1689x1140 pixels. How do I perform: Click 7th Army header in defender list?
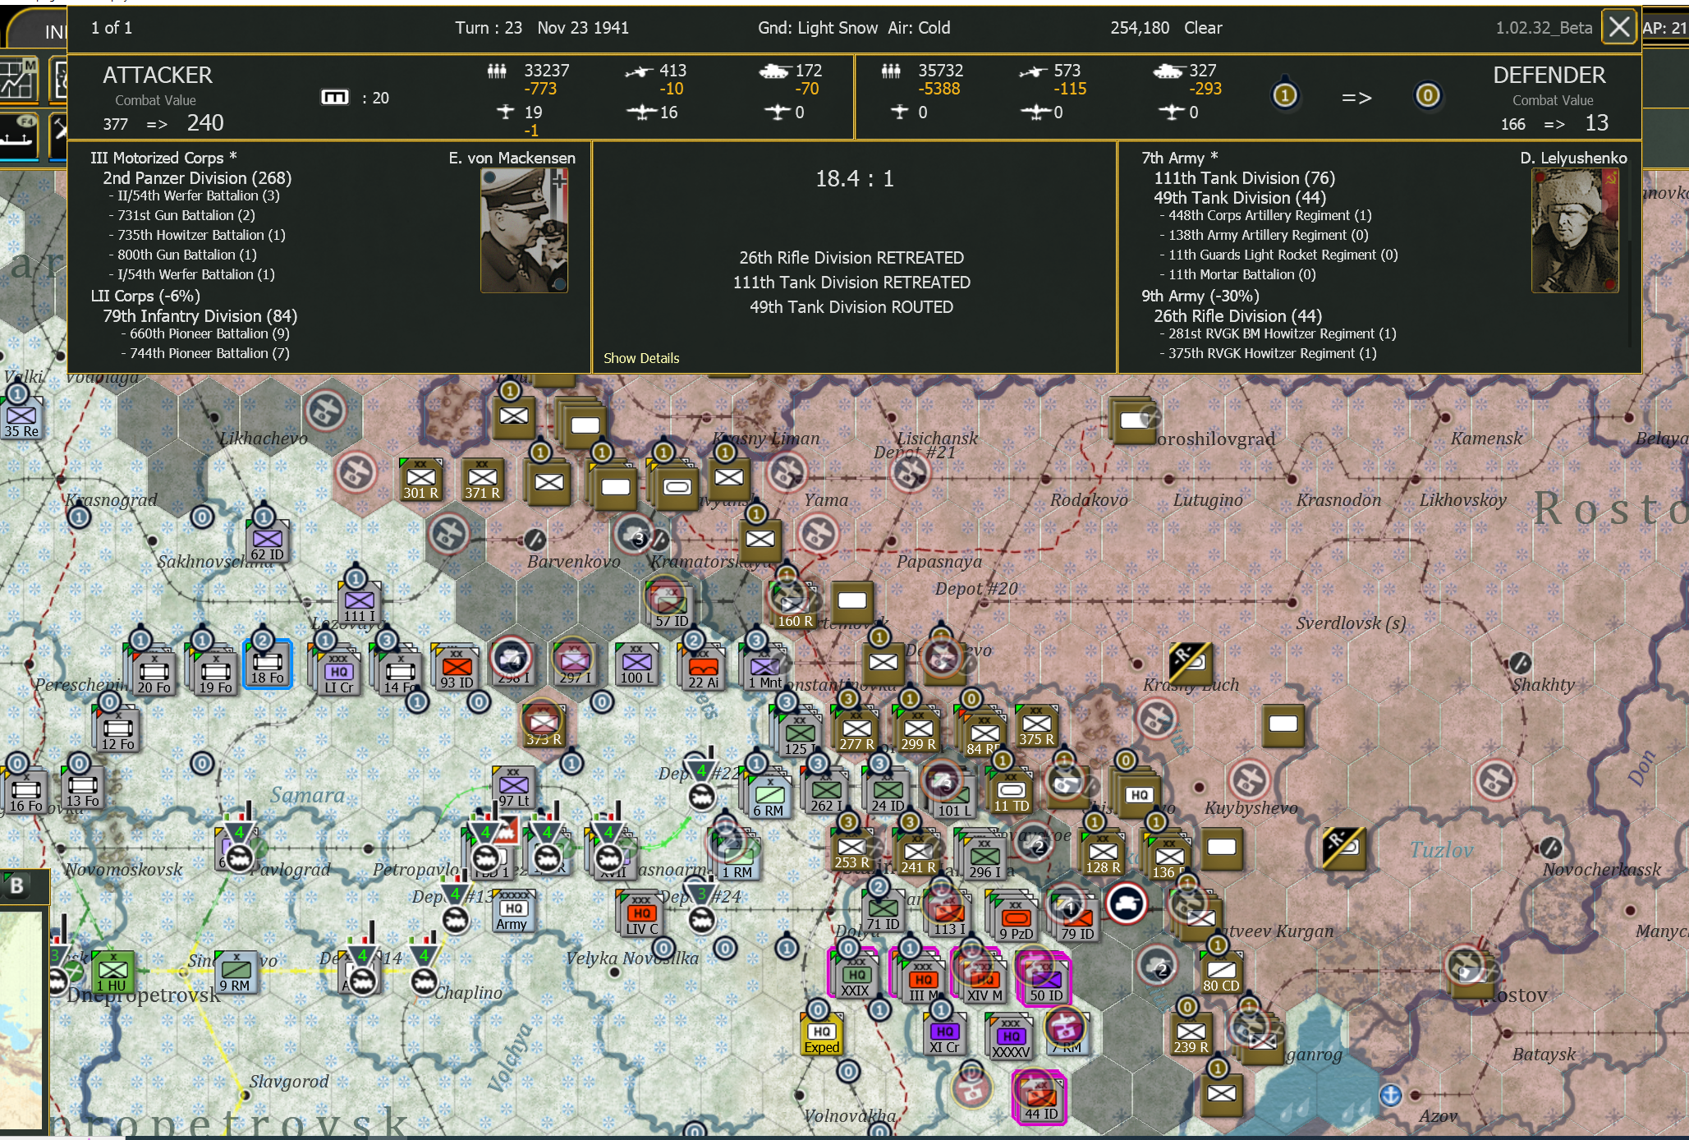pyautogui.click(x=1179, y=158)
